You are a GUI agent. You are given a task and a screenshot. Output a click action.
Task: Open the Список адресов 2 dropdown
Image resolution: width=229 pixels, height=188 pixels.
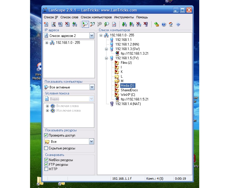point(92,36)
